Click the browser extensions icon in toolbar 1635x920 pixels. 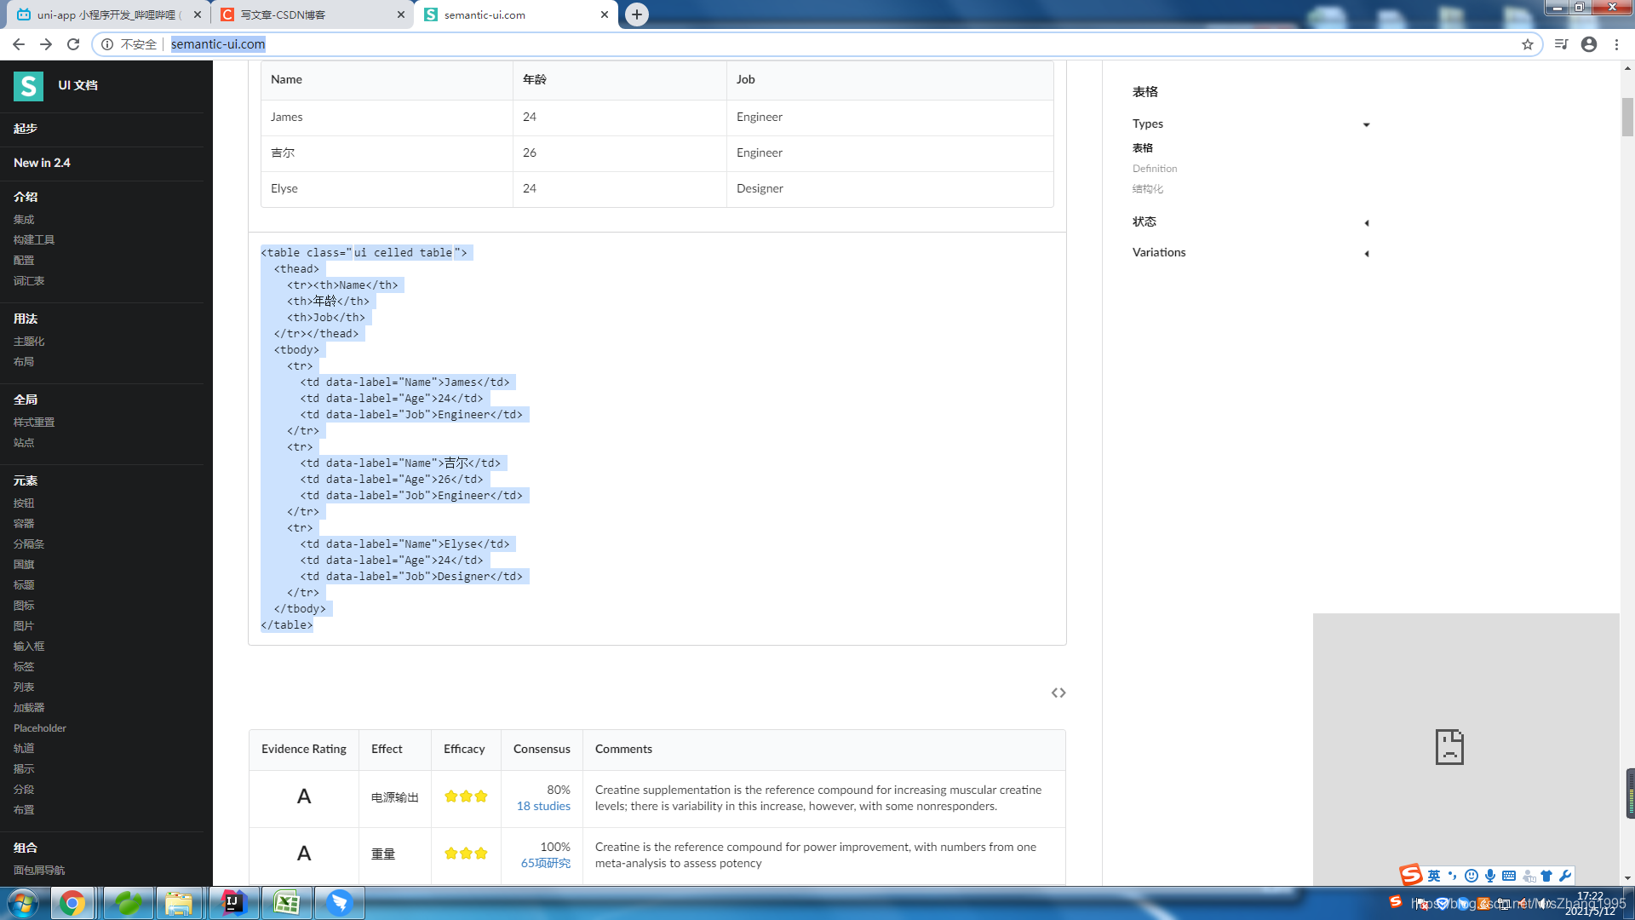pos(1561,43)
